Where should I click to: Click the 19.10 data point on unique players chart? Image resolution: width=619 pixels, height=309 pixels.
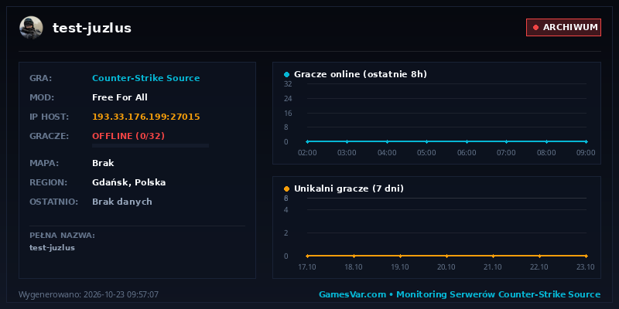400,256
